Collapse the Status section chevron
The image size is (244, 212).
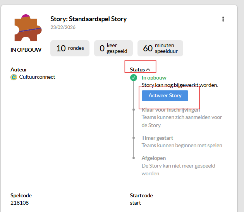148,70
